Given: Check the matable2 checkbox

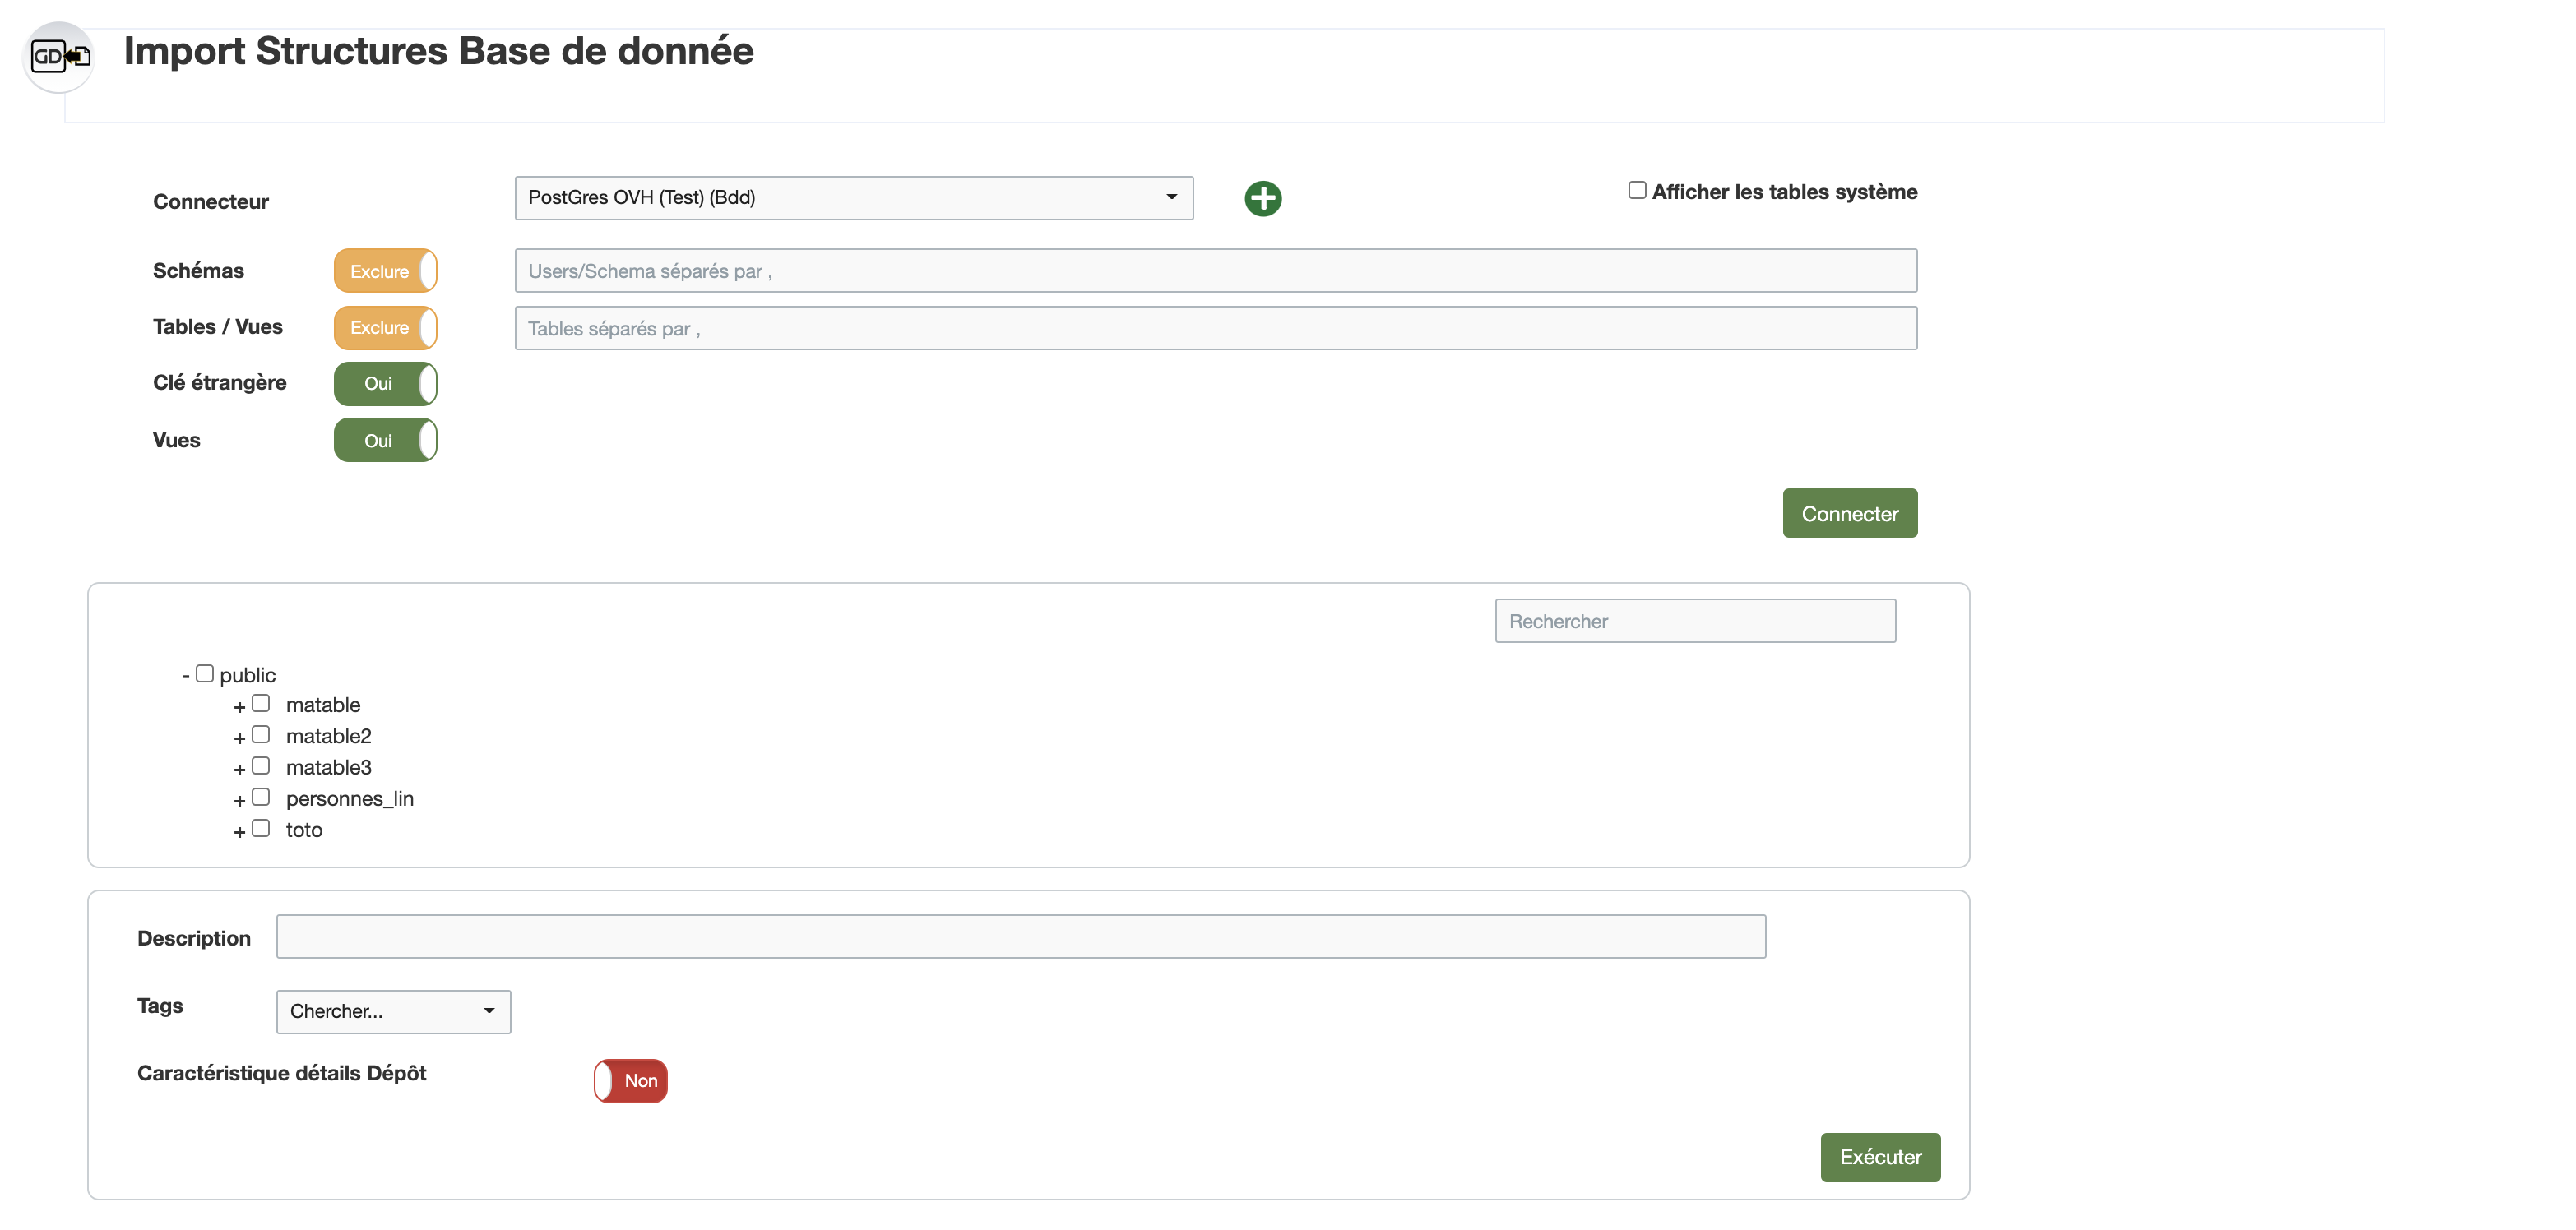Looking at the screenshot, I should click(261, 735).
